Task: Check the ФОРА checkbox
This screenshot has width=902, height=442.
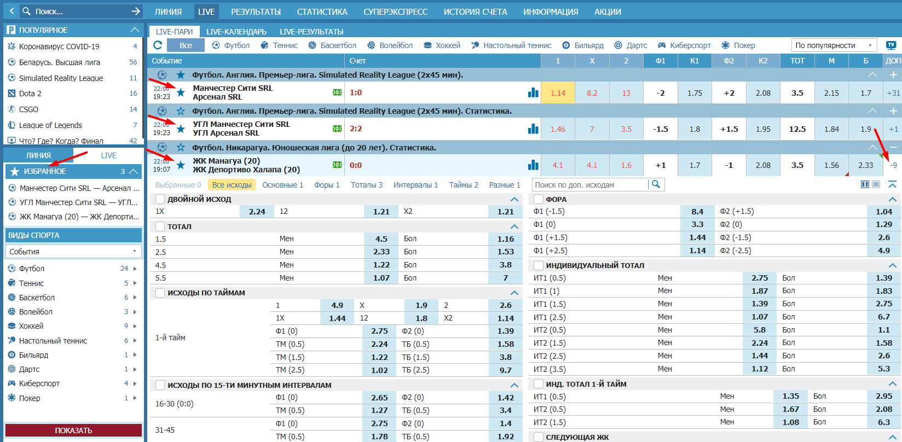Action: pos(539,199)
